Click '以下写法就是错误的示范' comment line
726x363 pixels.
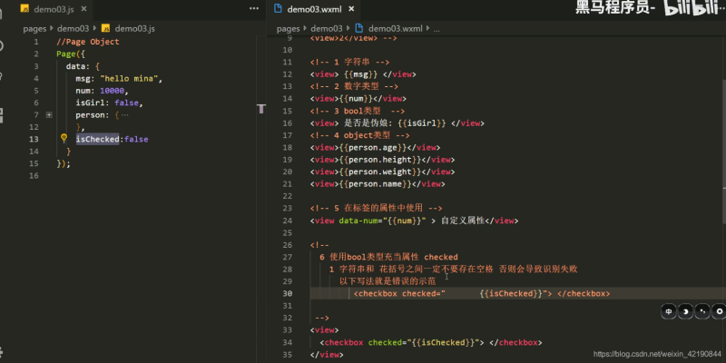click(388, 281)
